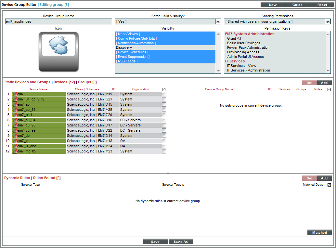This screenshot has width=336, height=248.
Task: Open the graph icon for em7_cu_94
Action: [15, 120]
